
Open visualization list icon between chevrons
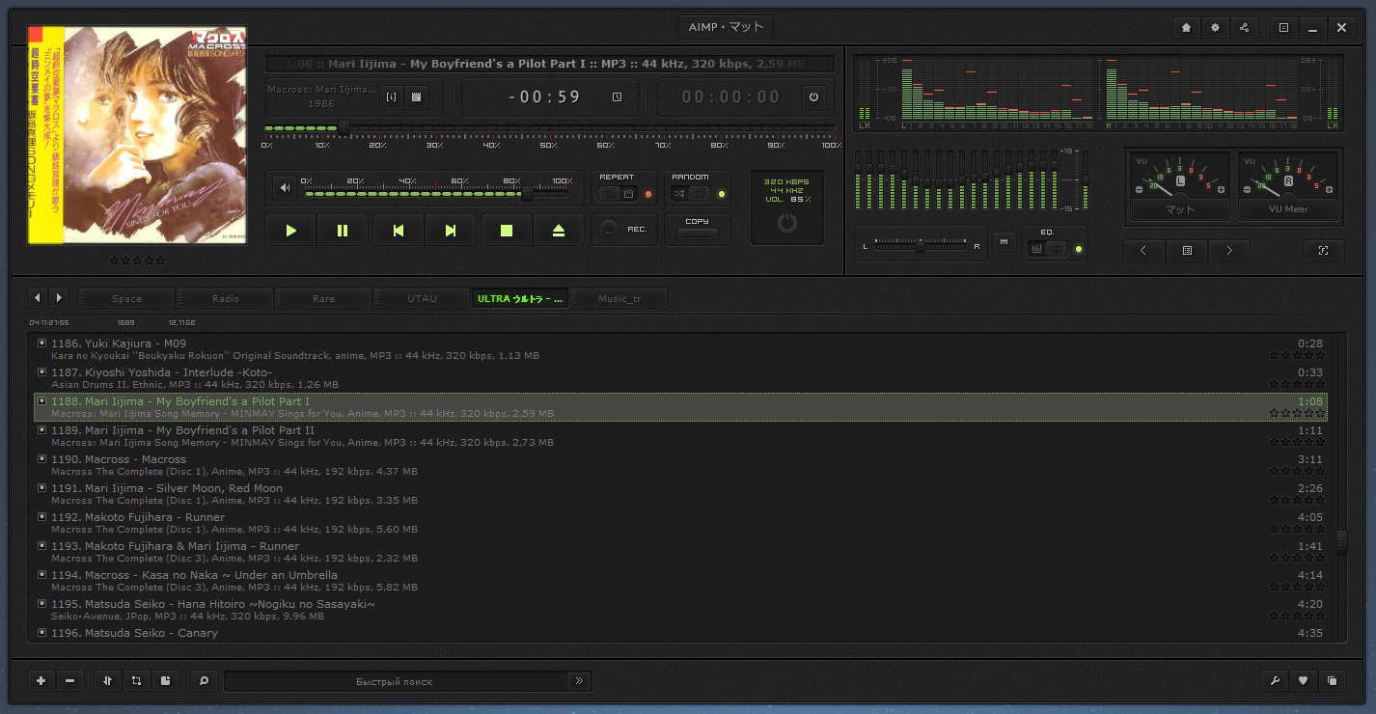pyautogui.click(x=1187, y=250)
